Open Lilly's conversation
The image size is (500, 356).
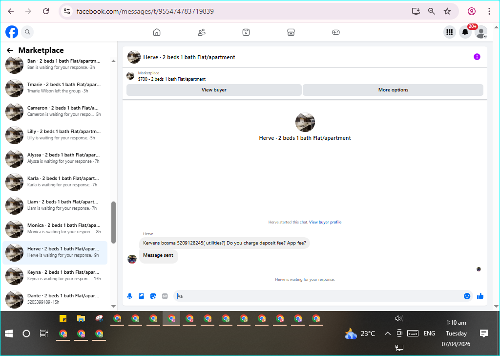click(55, 135)
